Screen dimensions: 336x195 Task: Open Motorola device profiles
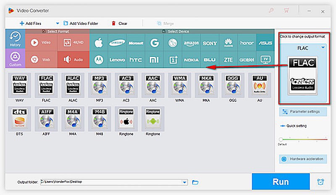(x=99, y=59)
